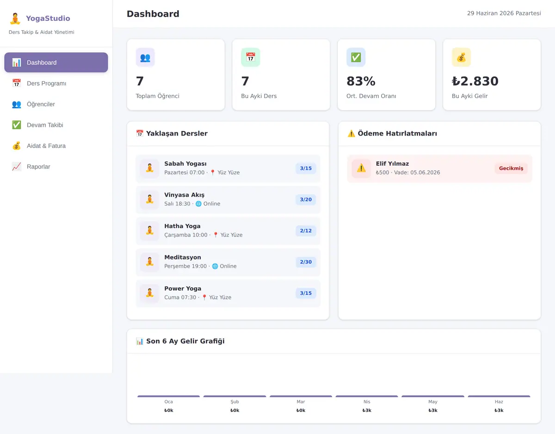This screenshot has height=434, width=555.
Task: Click the Gecikmiş badge for Elif Yılmaz
Action: click(x=511, y=168)
